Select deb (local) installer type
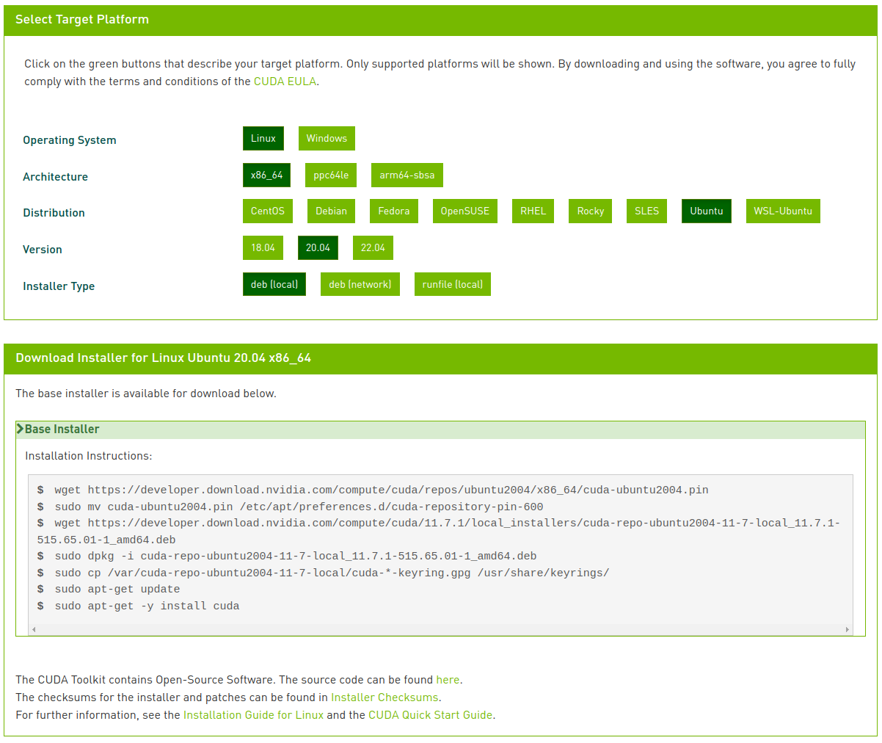882x743 pixels. (x=274, y=284)
